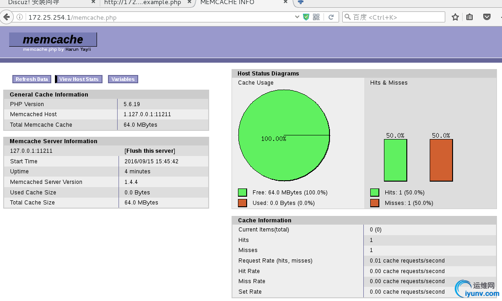Expand the URL history dropdown arrow

(x=297, y=17)
